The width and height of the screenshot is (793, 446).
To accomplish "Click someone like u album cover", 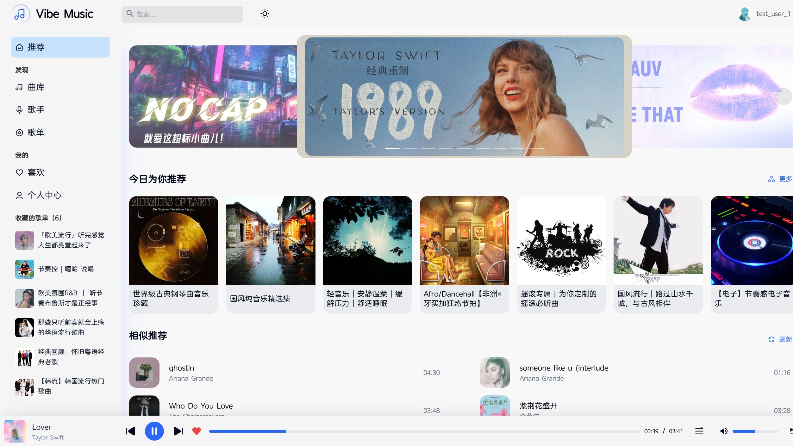I will [x=495, y=373].
